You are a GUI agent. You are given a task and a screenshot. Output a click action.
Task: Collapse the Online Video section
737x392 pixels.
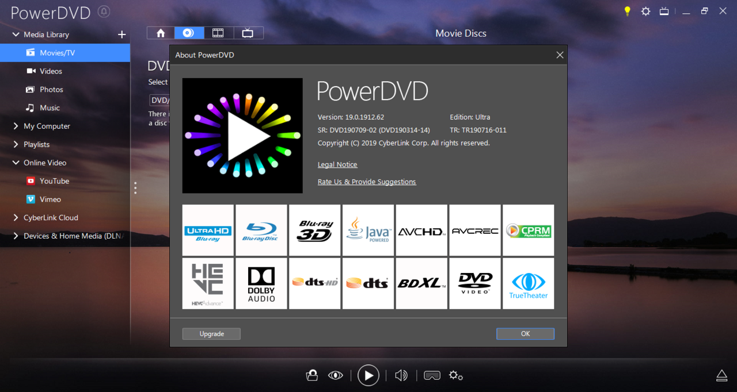click(16, 163)
